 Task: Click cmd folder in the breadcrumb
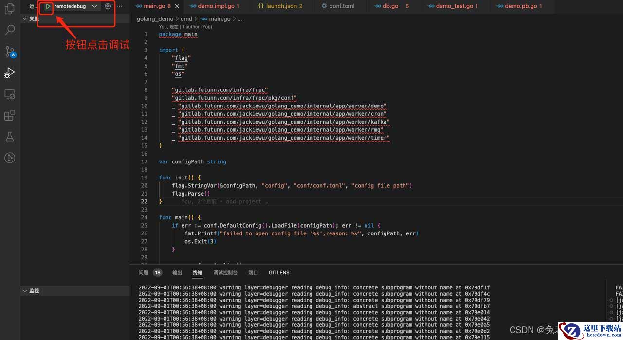click(186, 19)
